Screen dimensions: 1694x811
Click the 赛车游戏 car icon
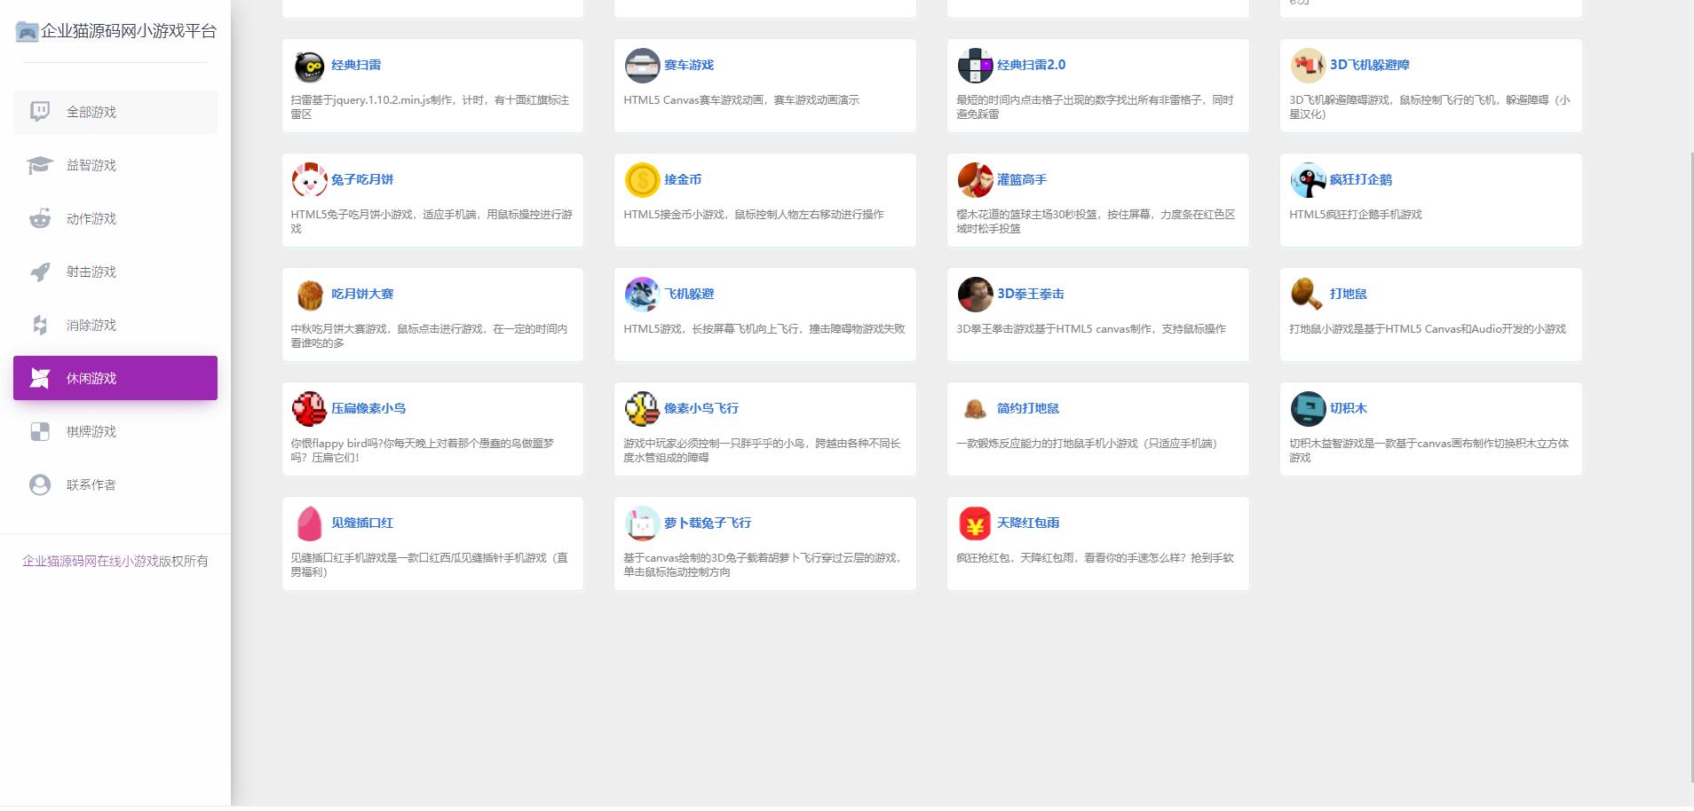click(x=642, y=67)
